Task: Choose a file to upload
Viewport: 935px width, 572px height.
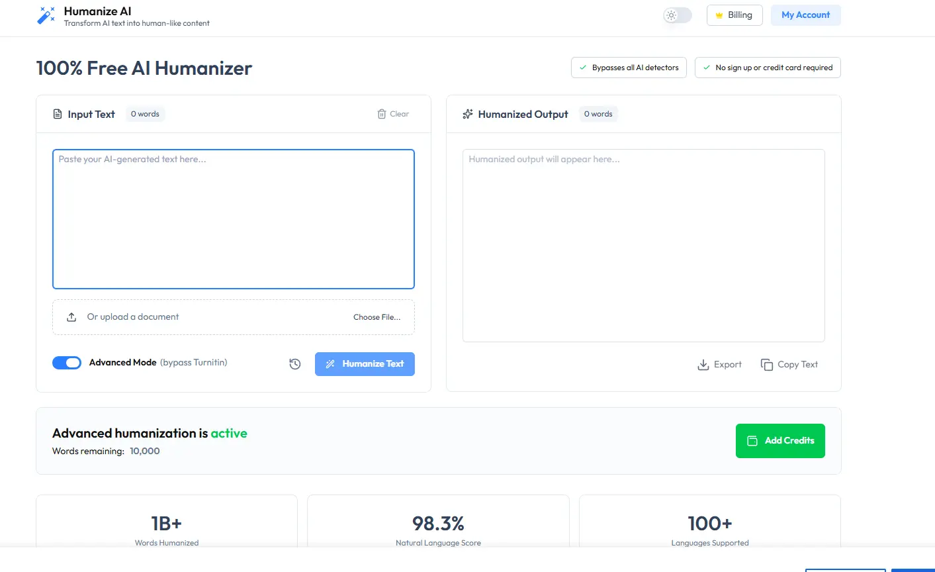Action: (x=377, y=317)
